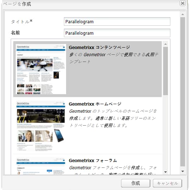Viewport: 190px width, 190px height.
Task: Click フォーラム template description text
Action: tap(113, 170)
